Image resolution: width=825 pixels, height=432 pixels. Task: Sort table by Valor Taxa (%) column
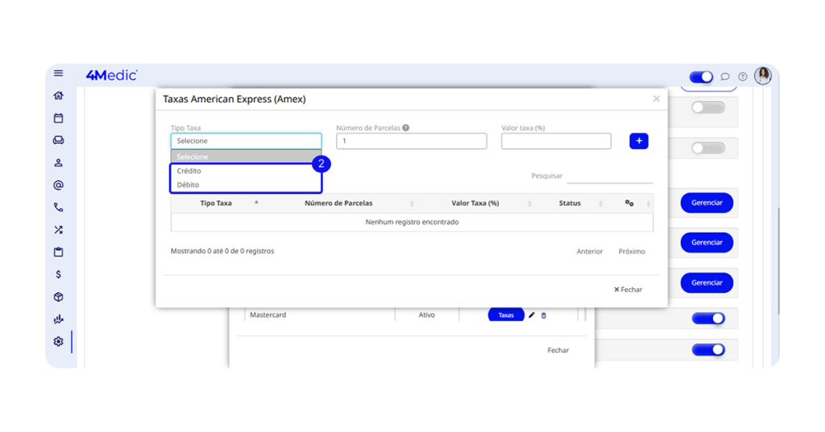pyautogui.click(x=475, y=204)
